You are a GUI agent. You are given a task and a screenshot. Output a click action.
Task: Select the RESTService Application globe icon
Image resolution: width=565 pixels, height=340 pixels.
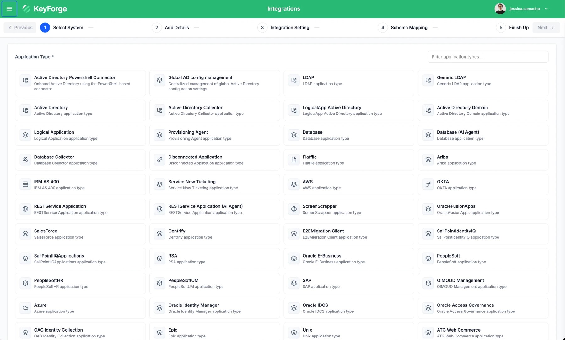tap(25, 209)
